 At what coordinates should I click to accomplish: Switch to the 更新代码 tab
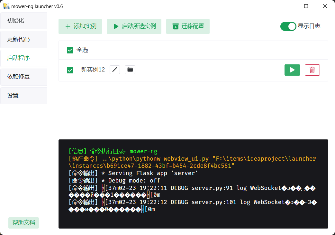click(24, 39)
